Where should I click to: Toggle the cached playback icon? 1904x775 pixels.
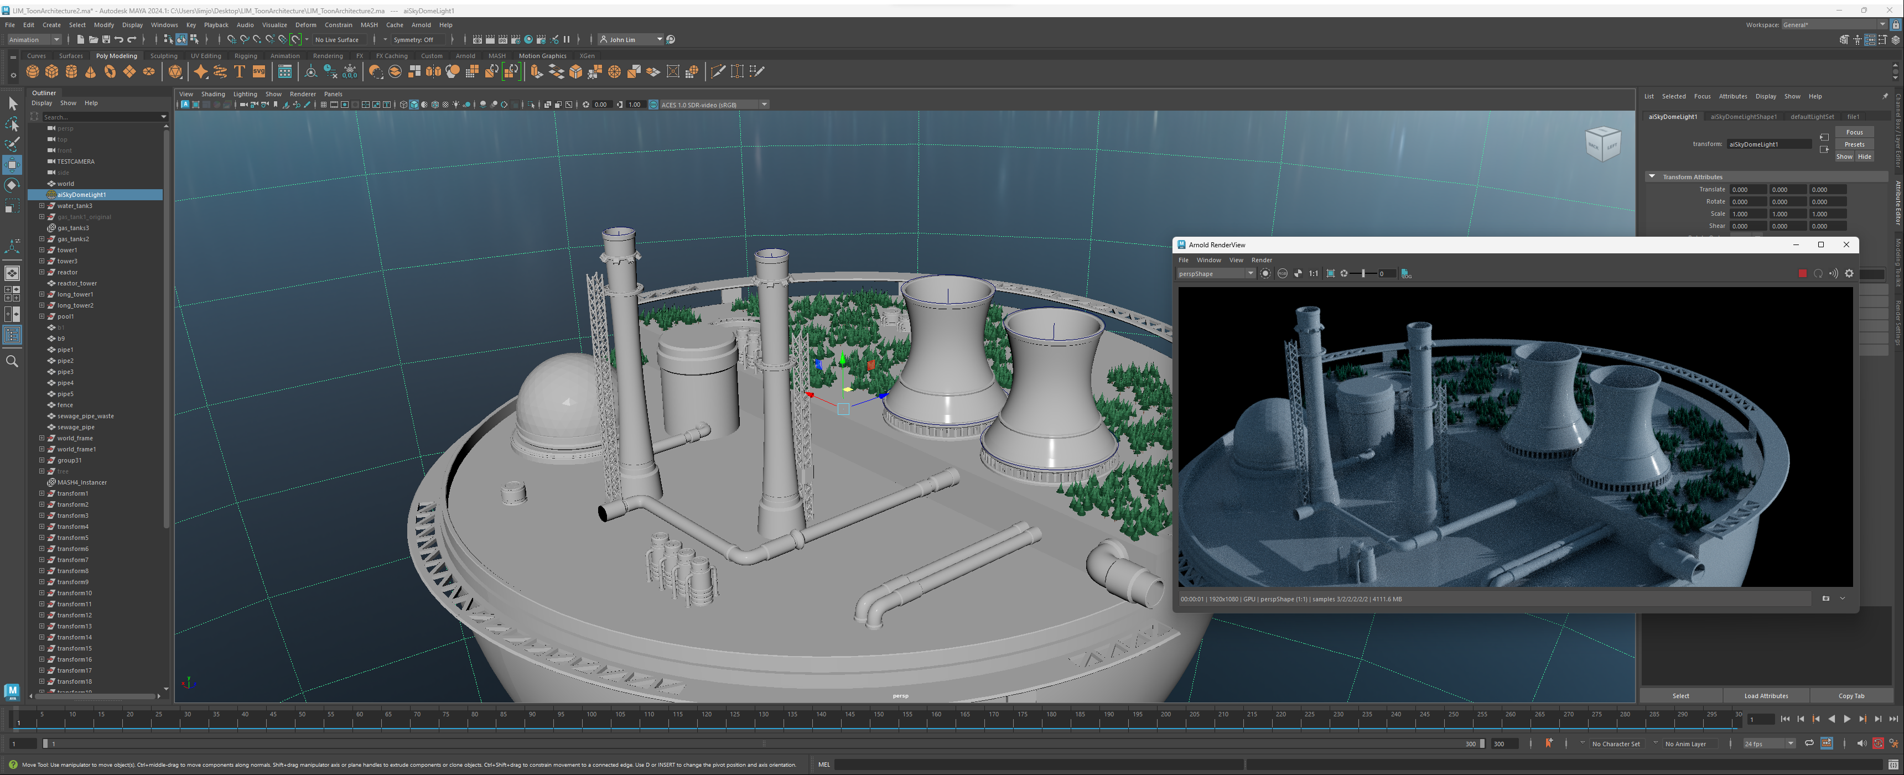click(x=1827, y=743)
